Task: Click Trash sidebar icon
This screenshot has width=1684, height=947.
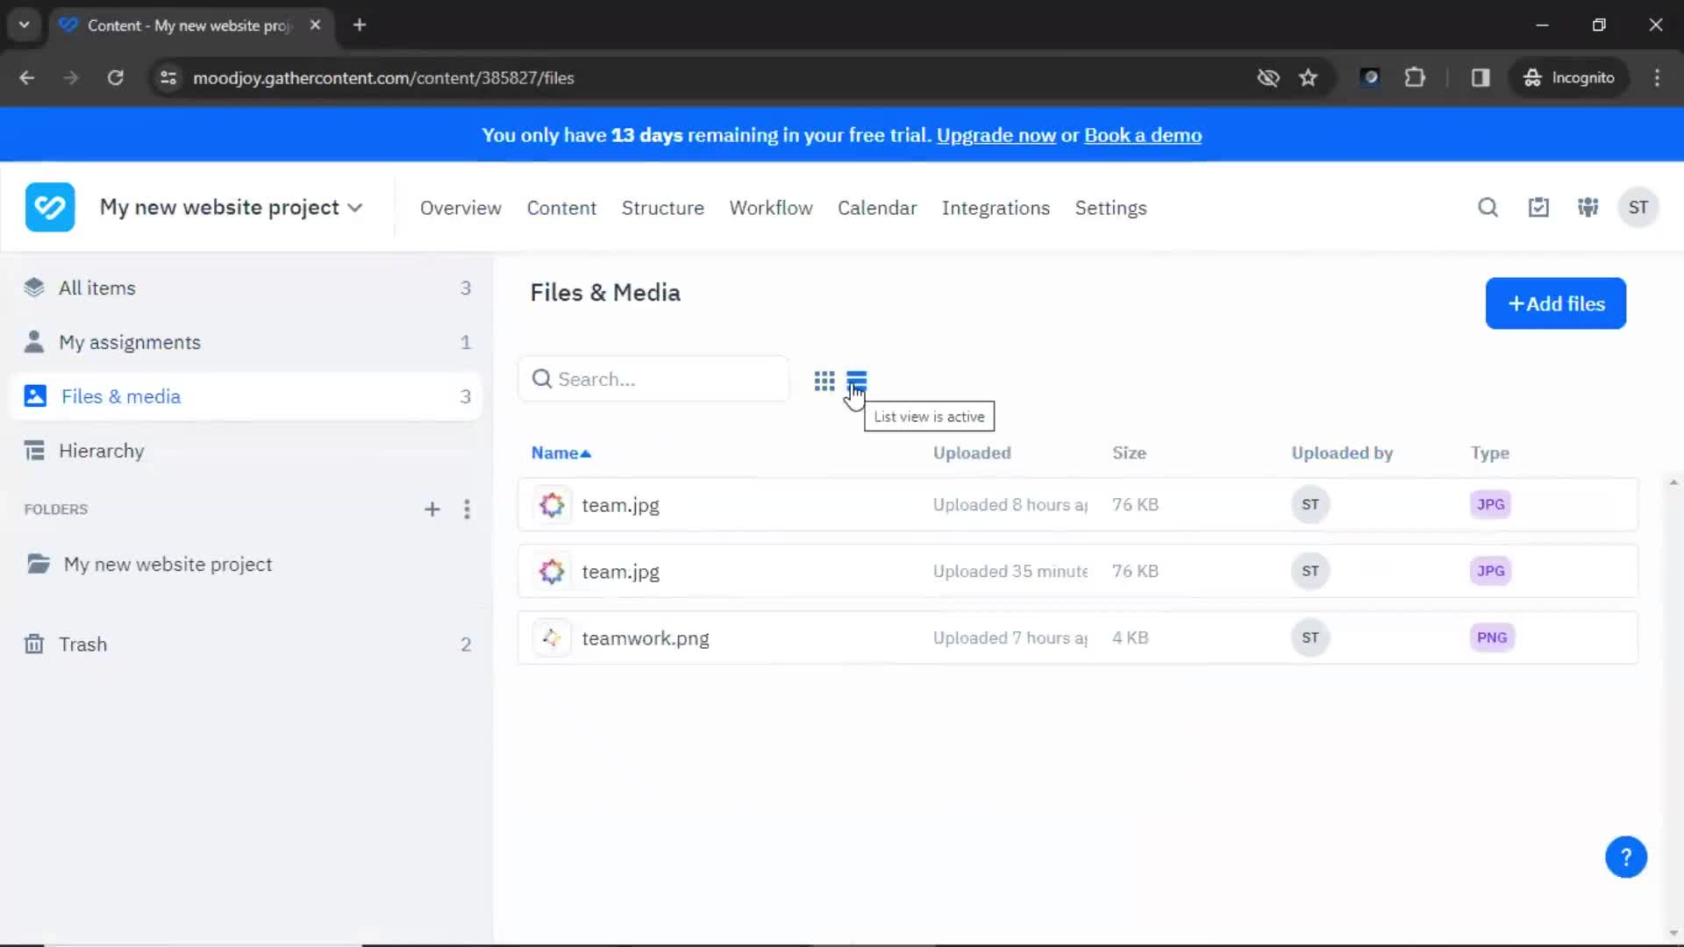Action: click(35, 644)
